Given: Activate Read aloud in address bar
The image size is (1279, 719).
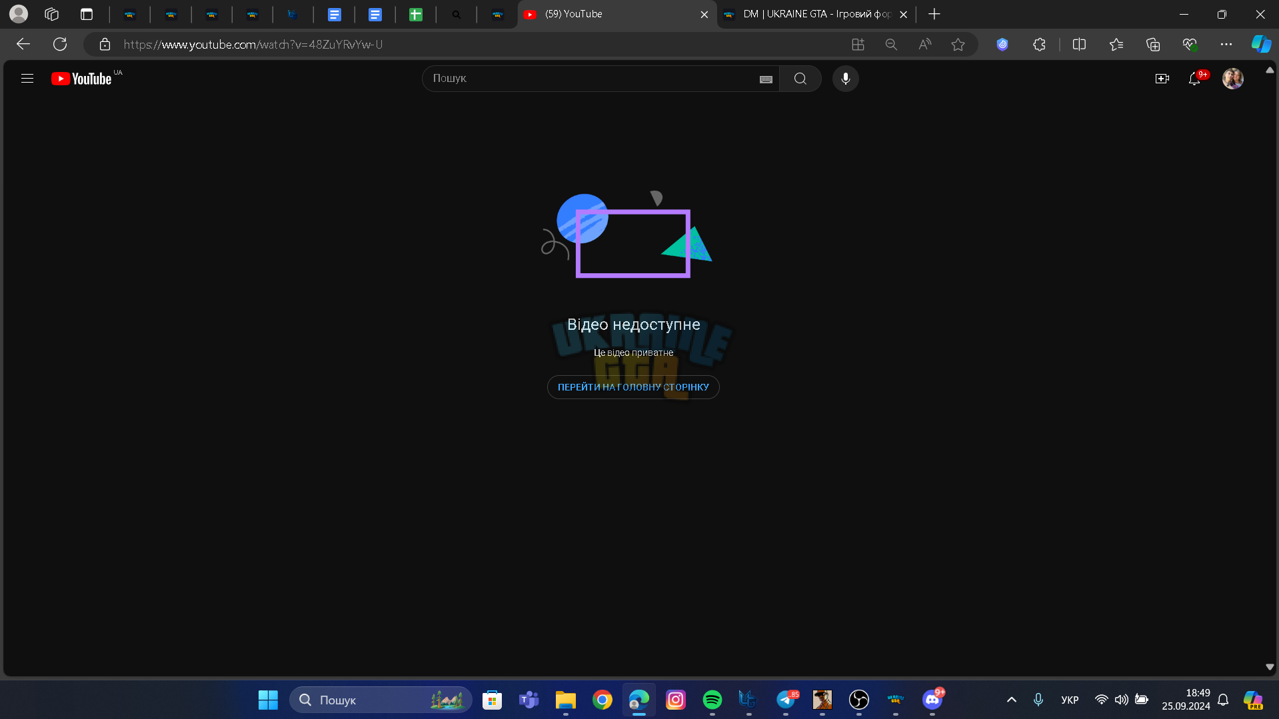Looking at the screenshot, I should 924,45.
